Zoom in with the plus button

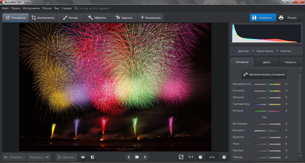coord(224,157)
